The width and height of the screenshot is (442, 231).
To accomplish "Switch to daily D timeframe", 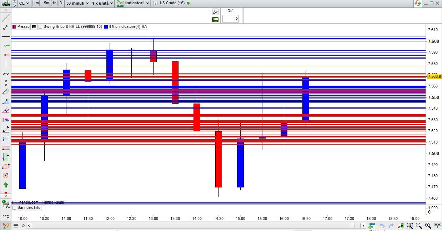I will coord(61,3).
